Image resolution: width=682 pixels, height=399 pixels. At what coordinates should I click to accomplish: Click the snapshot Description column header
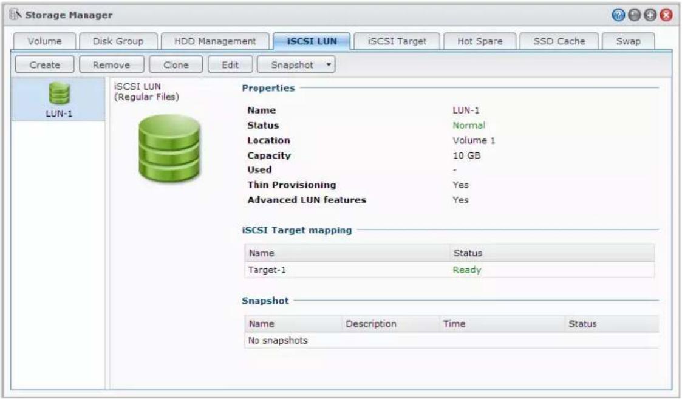[x=390, y=324]
